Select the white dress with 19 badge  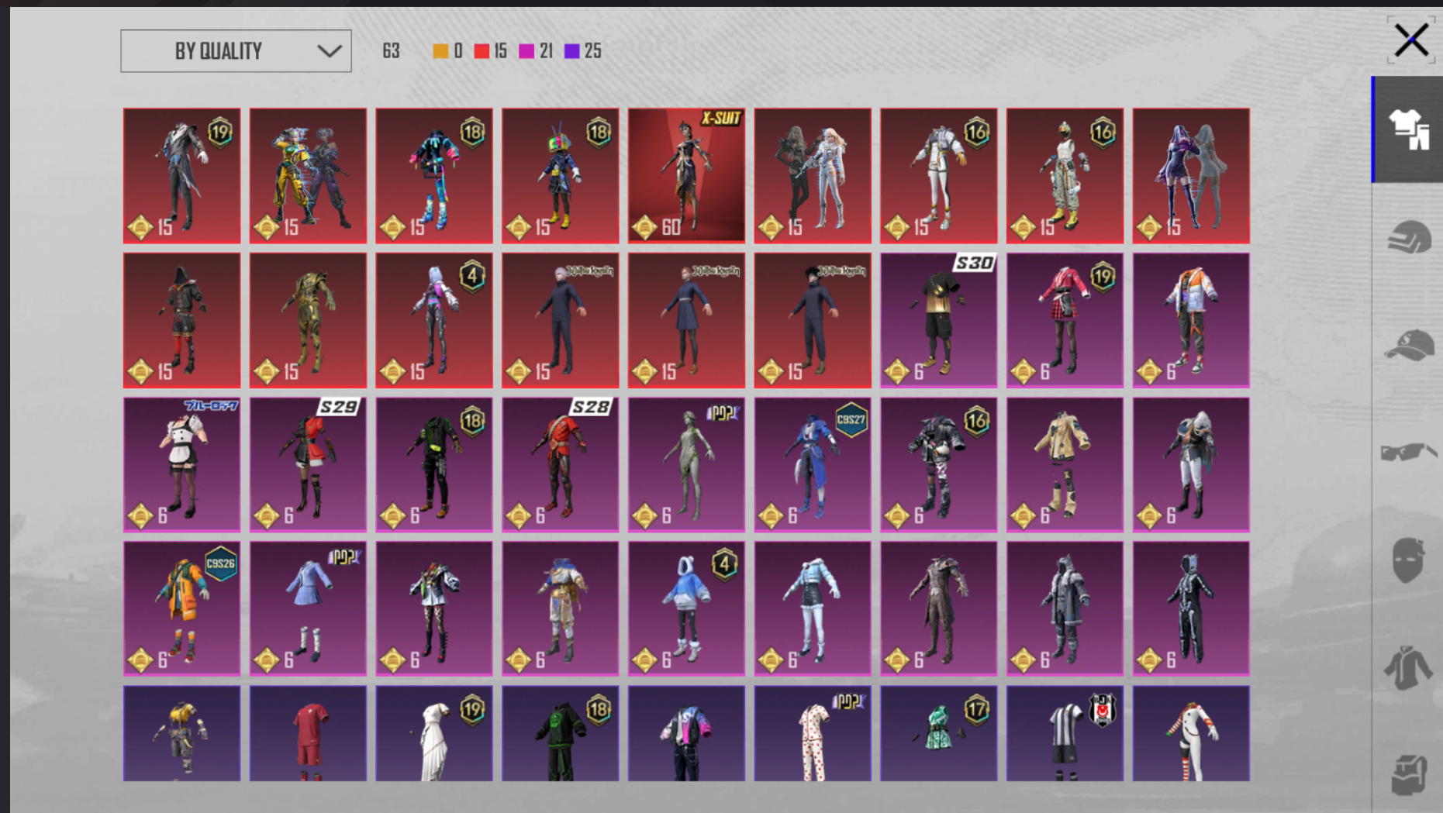[x=434, y=733]
